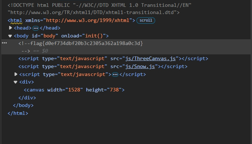This screenshot has height=144, width=252.
Task: Expand the collapsed head element
Action: click(x=10, y=28)
